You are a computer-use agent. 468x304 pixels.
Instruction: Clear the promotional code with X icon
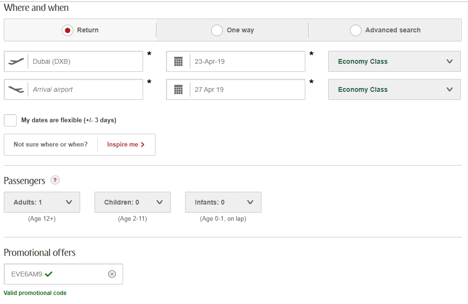[x=112, y=274]
